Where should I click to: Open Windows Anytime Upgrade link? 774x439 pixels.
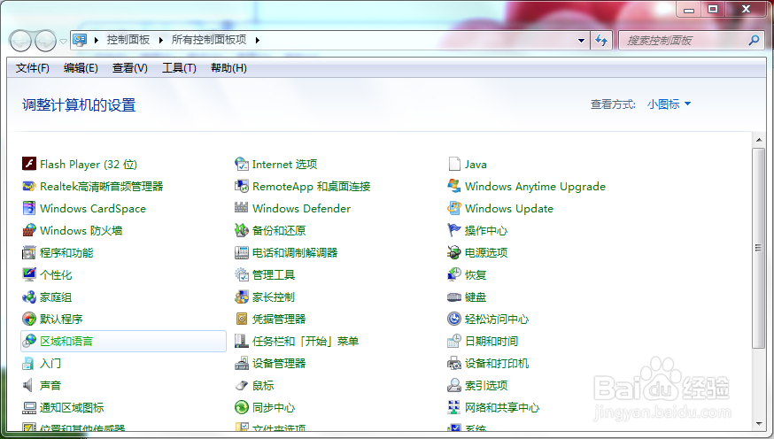point(535,186)
